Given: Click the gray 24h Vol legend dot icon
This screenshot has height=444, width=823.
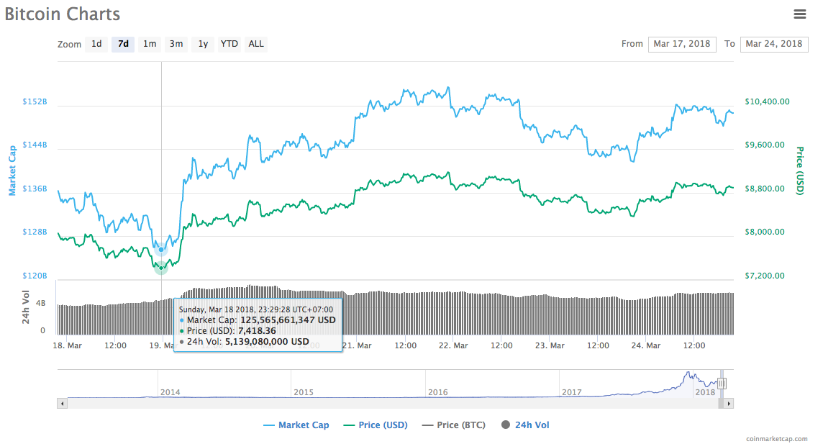Looking at the screenshot, I should point(504,425).
